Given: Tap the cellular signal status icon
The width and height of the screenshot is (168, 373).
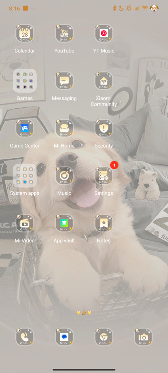Looking at the screenshot, I should click(136, 8).
